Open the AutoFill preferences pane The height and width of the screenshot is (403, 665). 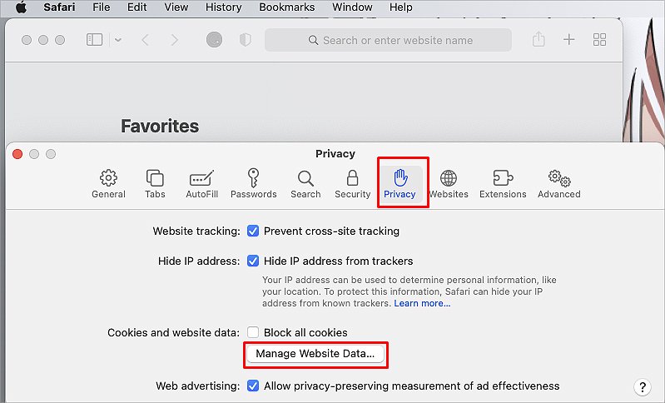pos(201,184)
